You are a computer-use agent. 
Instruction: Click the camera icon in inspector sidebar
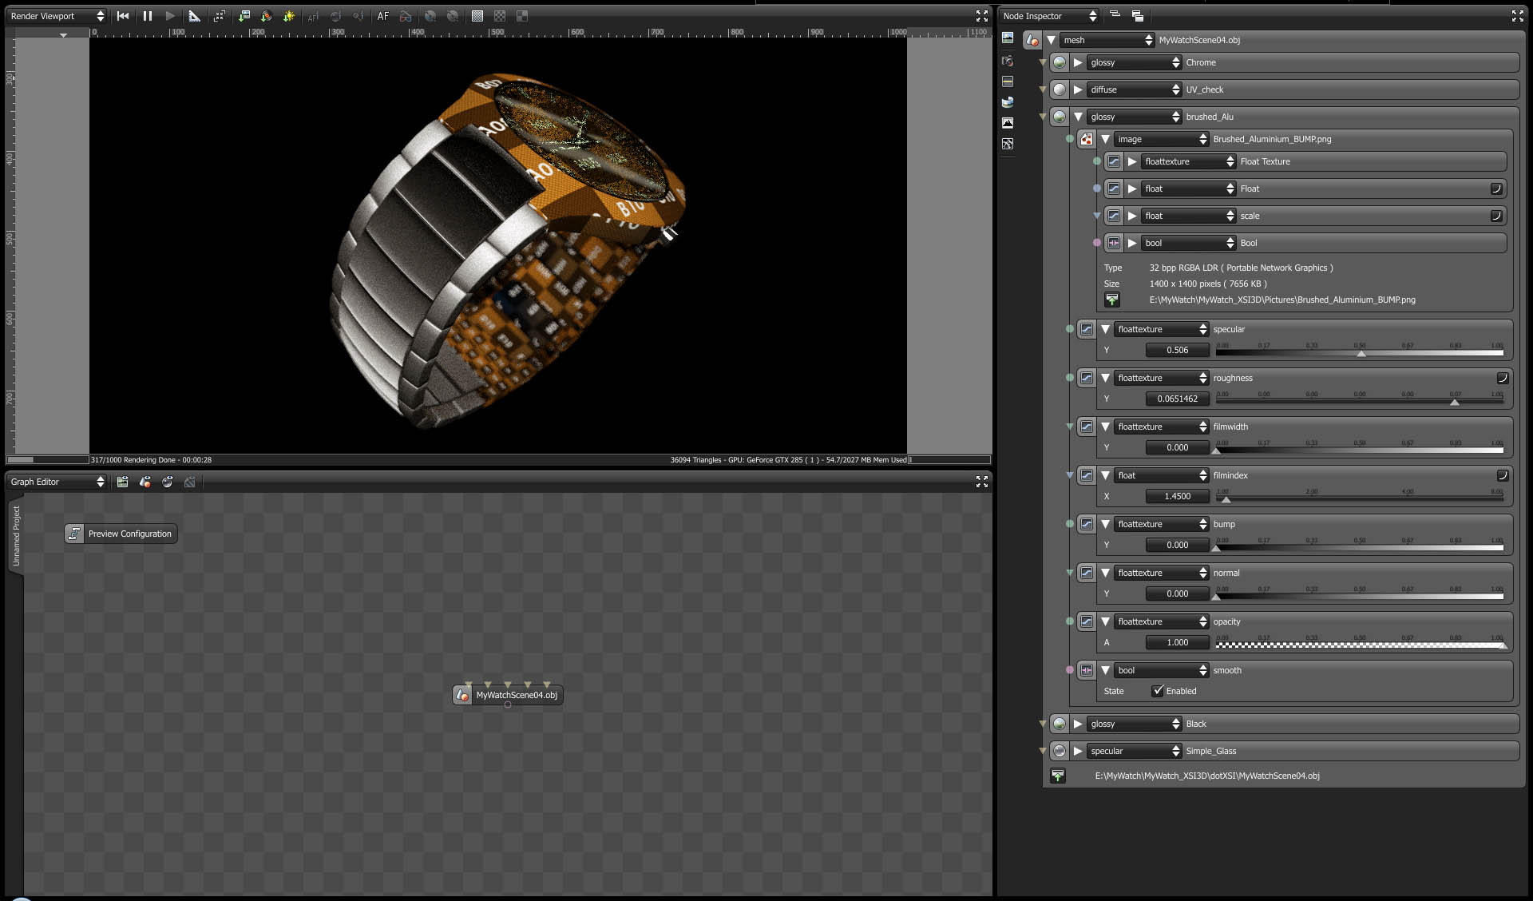coord(1008,61)
